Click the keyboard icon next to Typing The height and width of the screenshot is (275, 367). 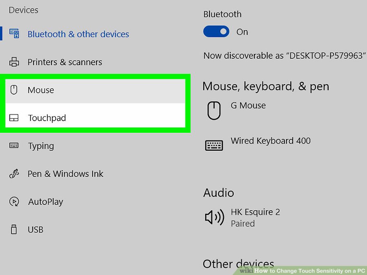pyautogui.click(x=14, y=145)
